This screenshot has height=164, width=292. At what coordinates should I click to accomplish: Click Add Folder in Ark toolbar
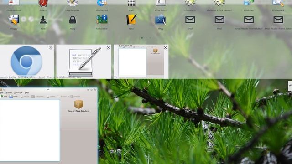37,97
